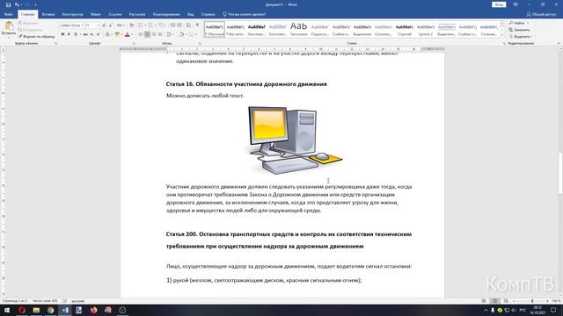
Task: Apply Italic (К) formatting
Action: [69, 34]
